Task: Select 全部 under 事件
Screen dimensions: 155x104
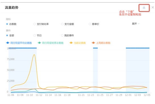Action: pyautogui.click(x=7, y=35)
